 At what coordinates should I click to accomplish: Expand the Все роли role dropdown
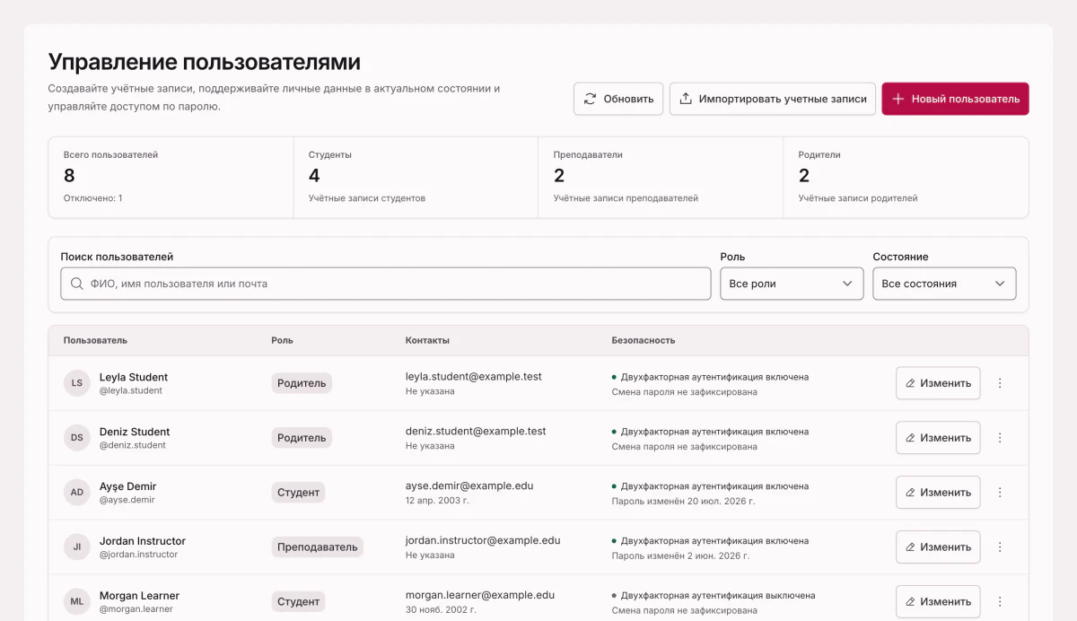792,284
